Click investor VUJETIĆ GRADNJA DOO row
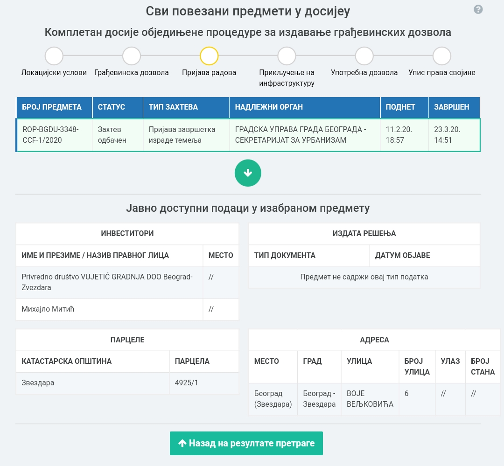 pos(127,282)
